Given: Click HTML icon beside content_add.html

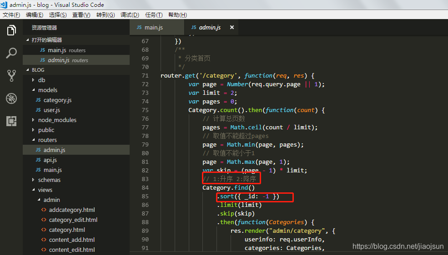Looking at the screenshot, I should (44, 240).
